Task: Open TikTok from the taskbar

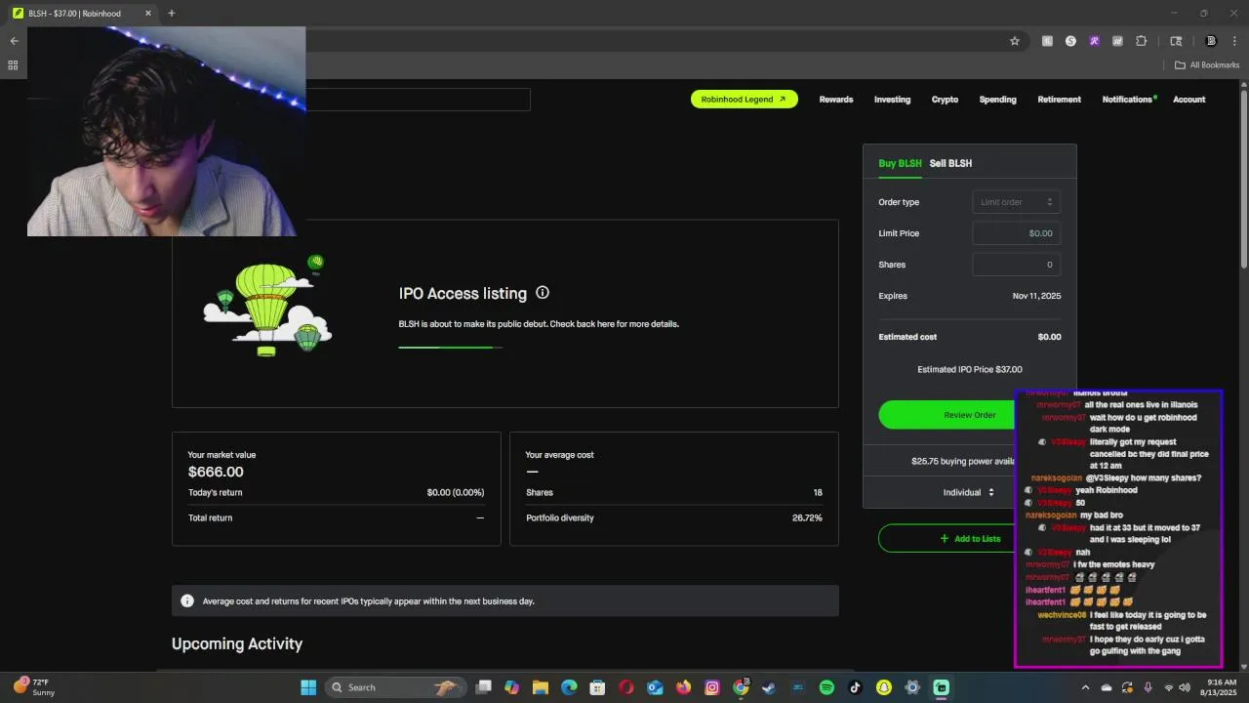Action: 855,687
